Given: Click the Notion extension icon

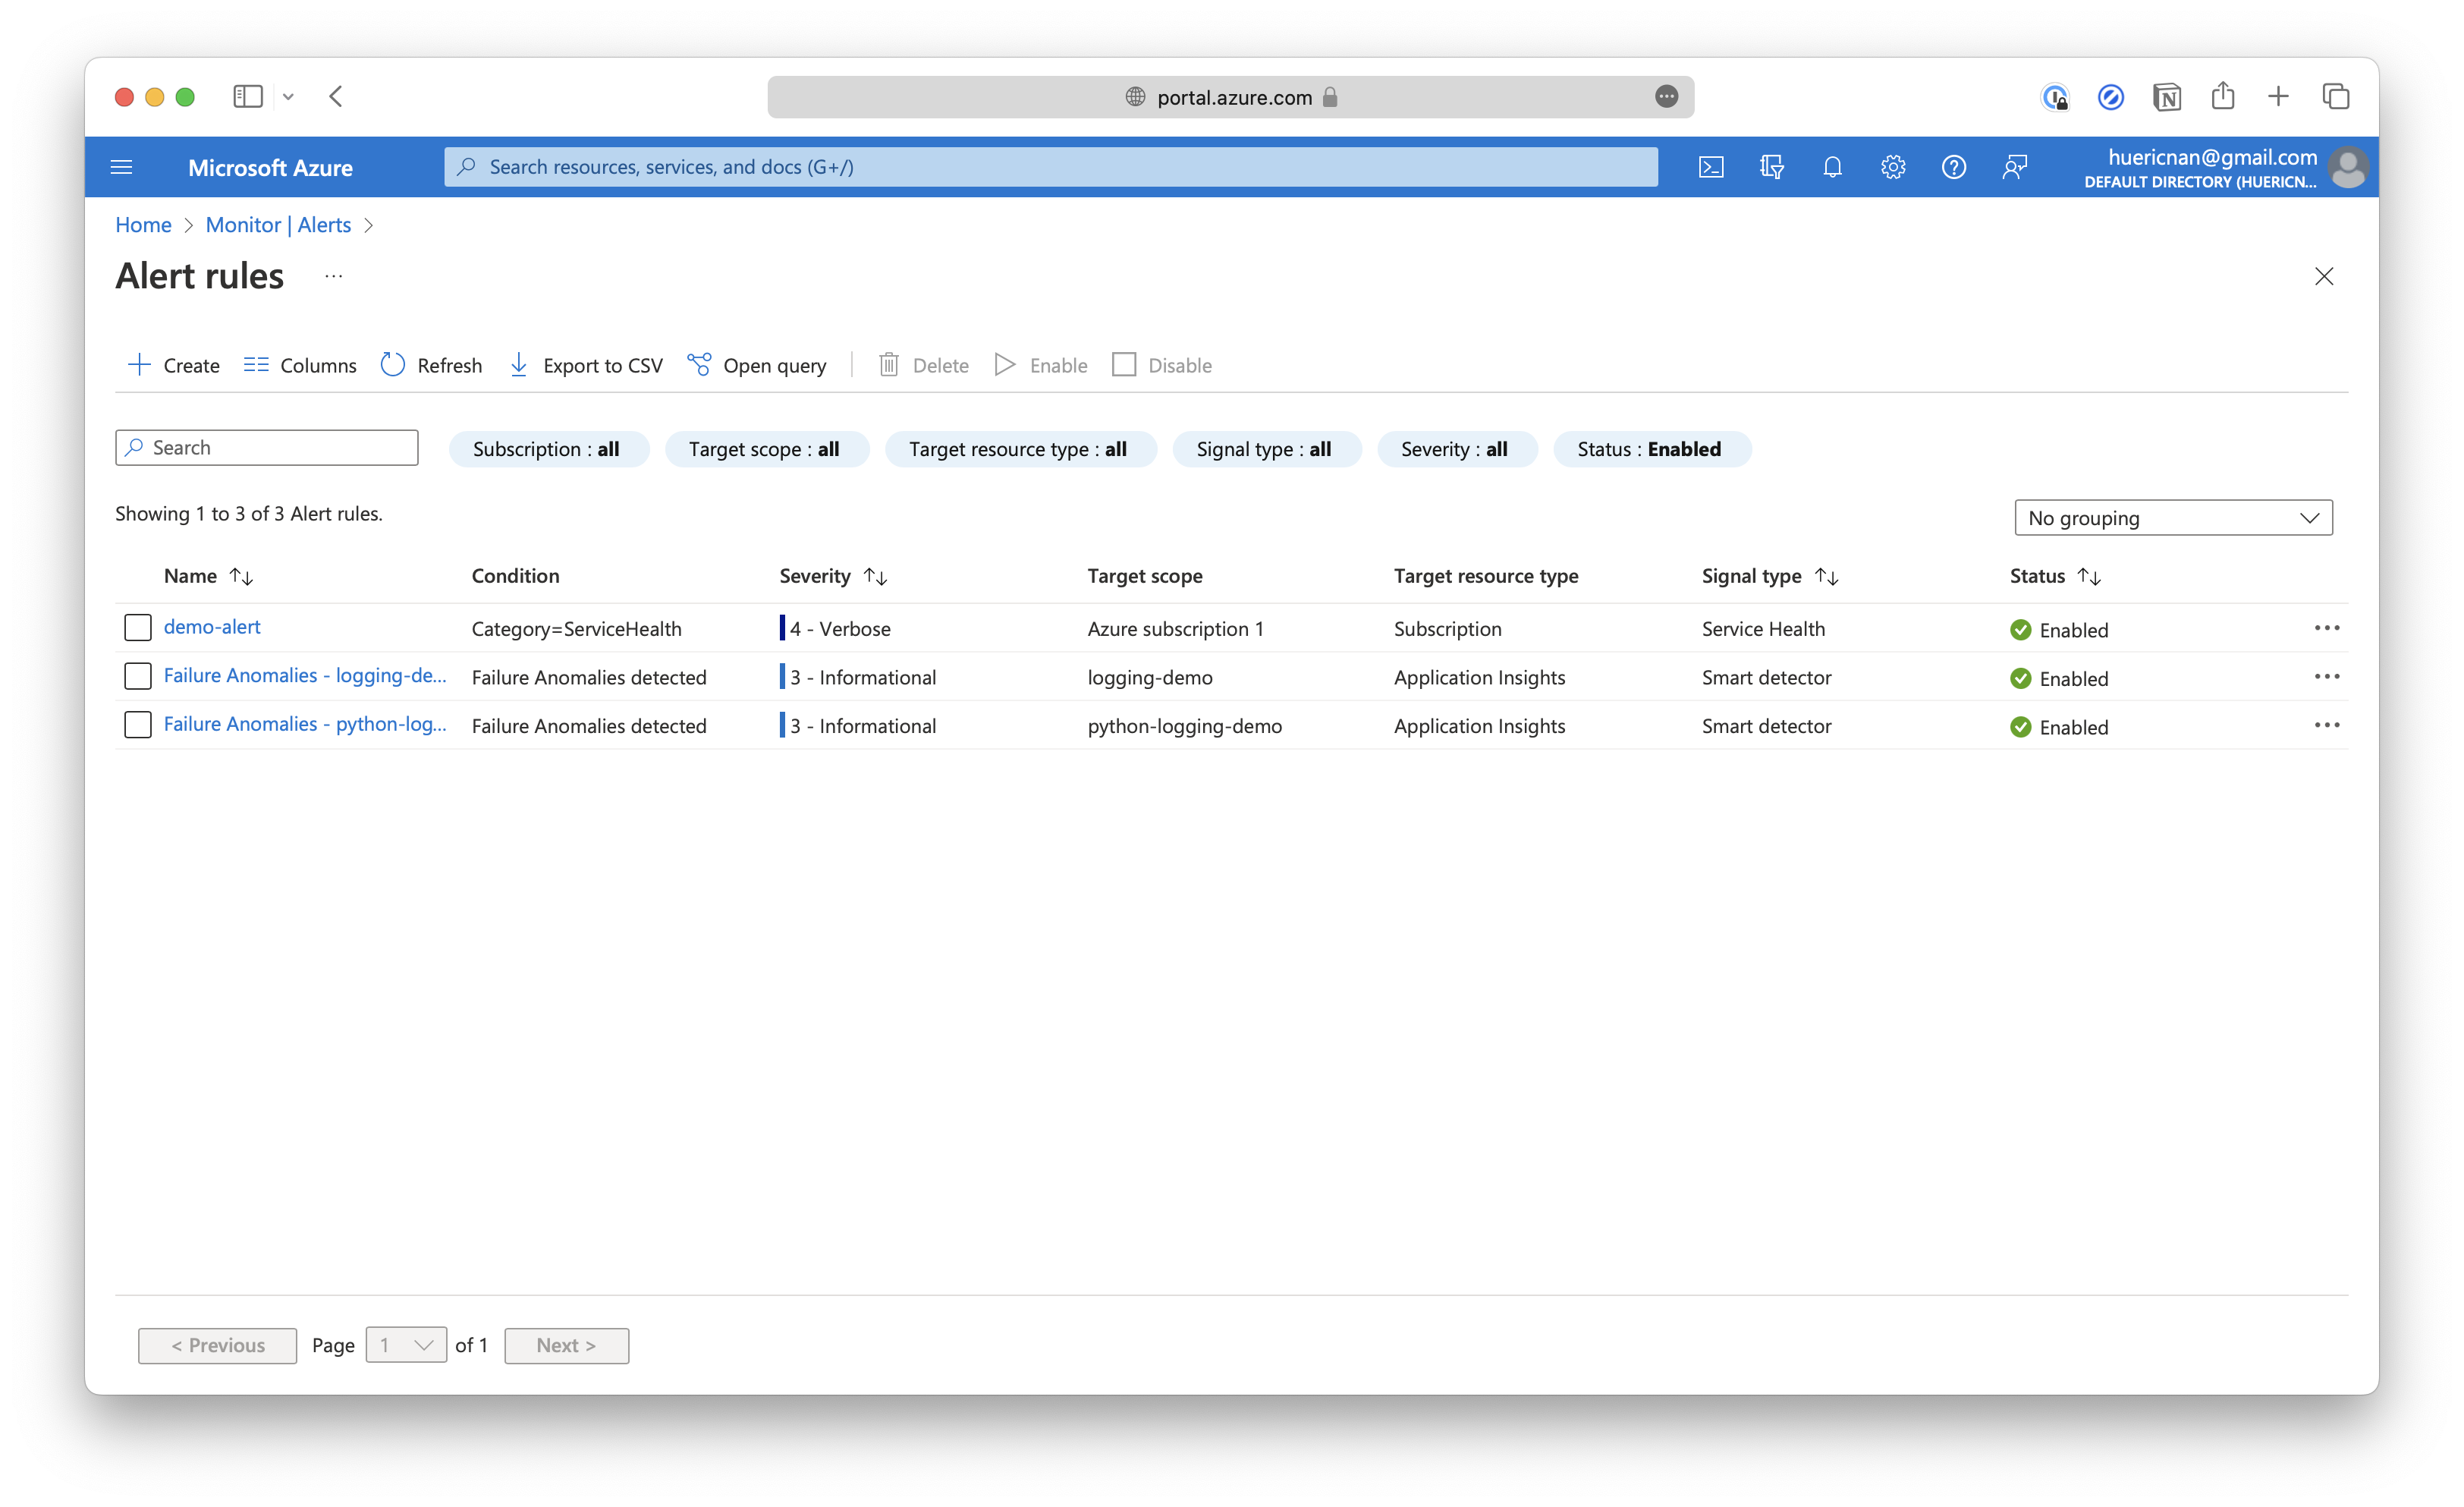Looking at the screenshot, I should 2166,97.
